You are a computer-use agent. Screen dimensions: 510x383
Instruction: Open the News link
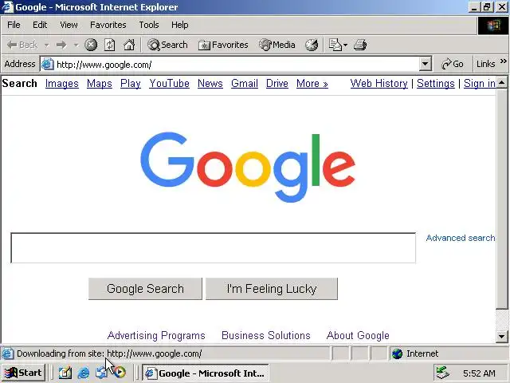click(x=210, y=84)
